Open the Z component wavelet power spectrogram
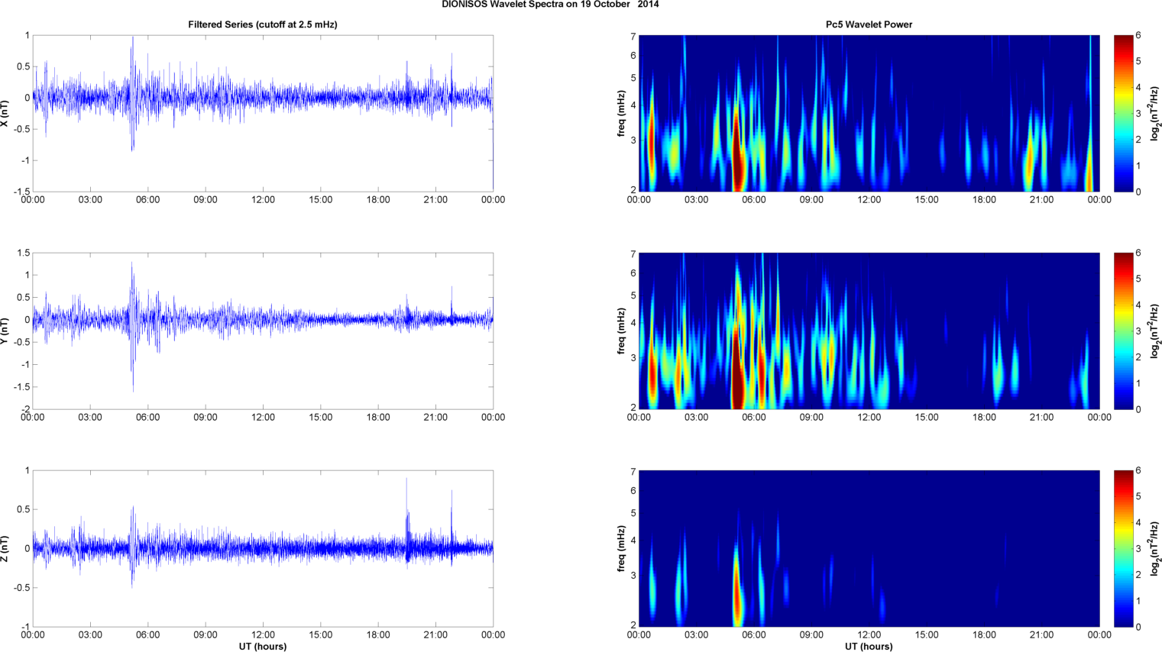 (x=869, y=548)
